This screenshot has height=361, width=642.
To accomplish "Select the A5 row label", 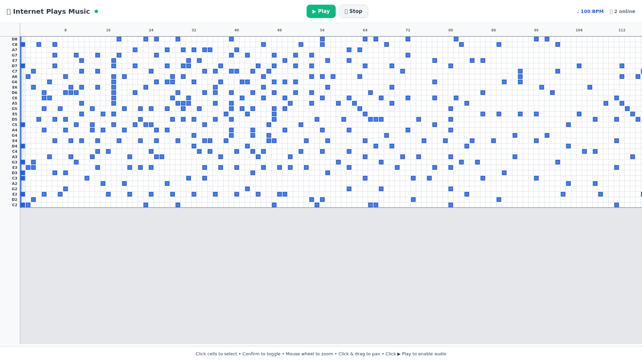I will tap(14, 103).
